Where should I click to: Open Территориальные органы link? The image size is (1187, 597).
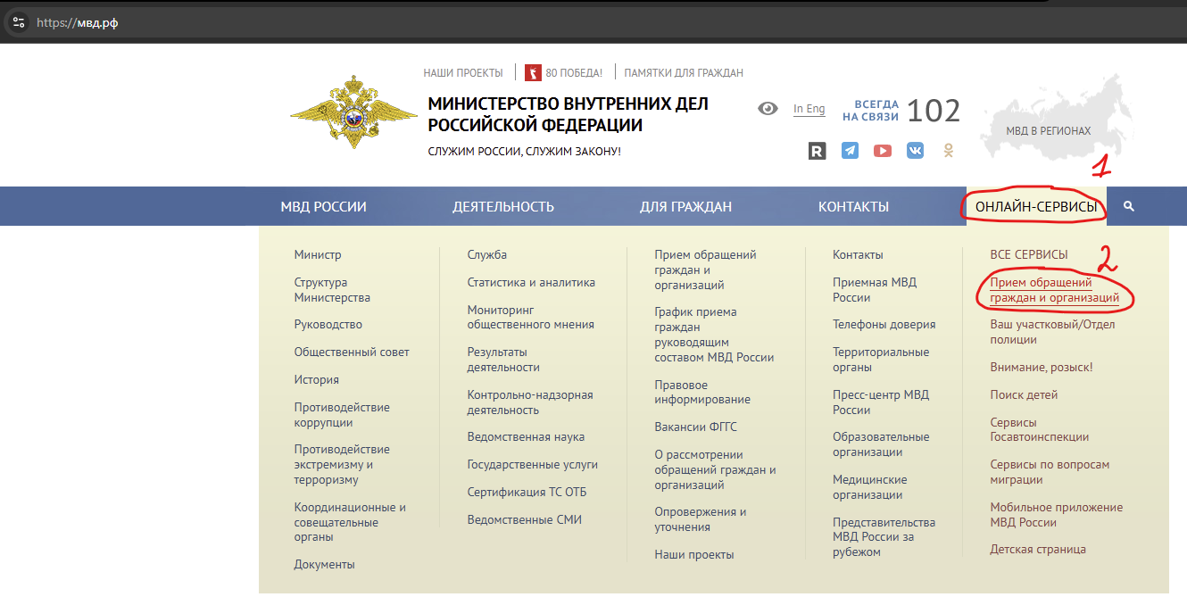[881, 359]
